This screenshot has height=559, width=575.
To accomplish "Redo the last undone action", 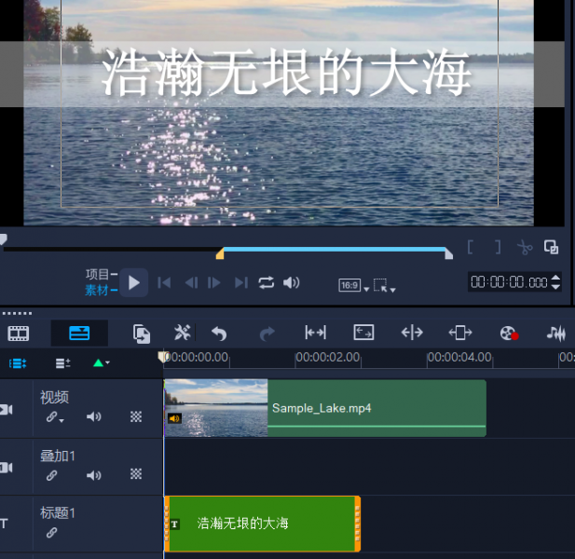I will click(x=267, y=334).
